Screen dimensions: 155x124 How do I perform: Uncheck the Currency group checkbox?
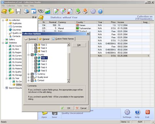click(x=32, y=74)
